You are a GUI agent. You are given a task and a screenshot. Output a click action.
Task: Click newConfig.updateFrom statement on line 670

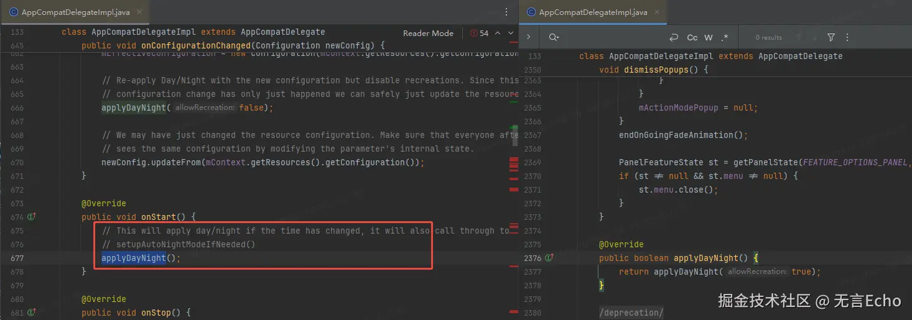pos(263,162)
